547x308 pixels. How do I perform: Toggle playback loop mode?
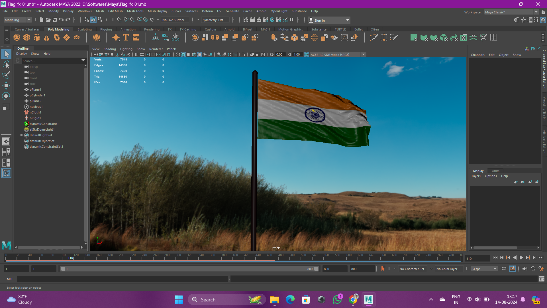click(x=504, y=269)
